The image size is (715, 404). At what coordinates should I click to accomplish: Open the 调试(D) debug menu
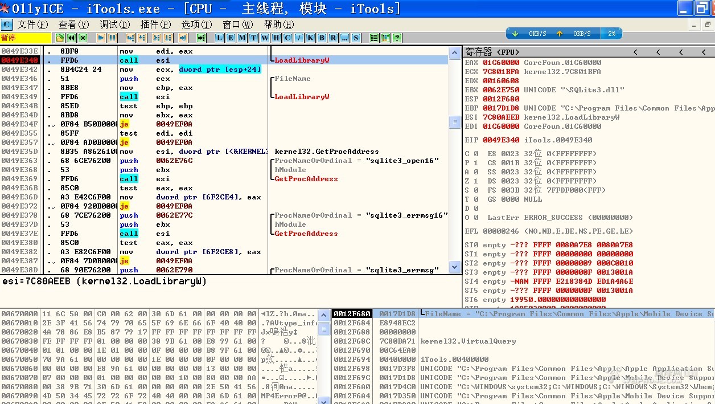tap(114, 25)
